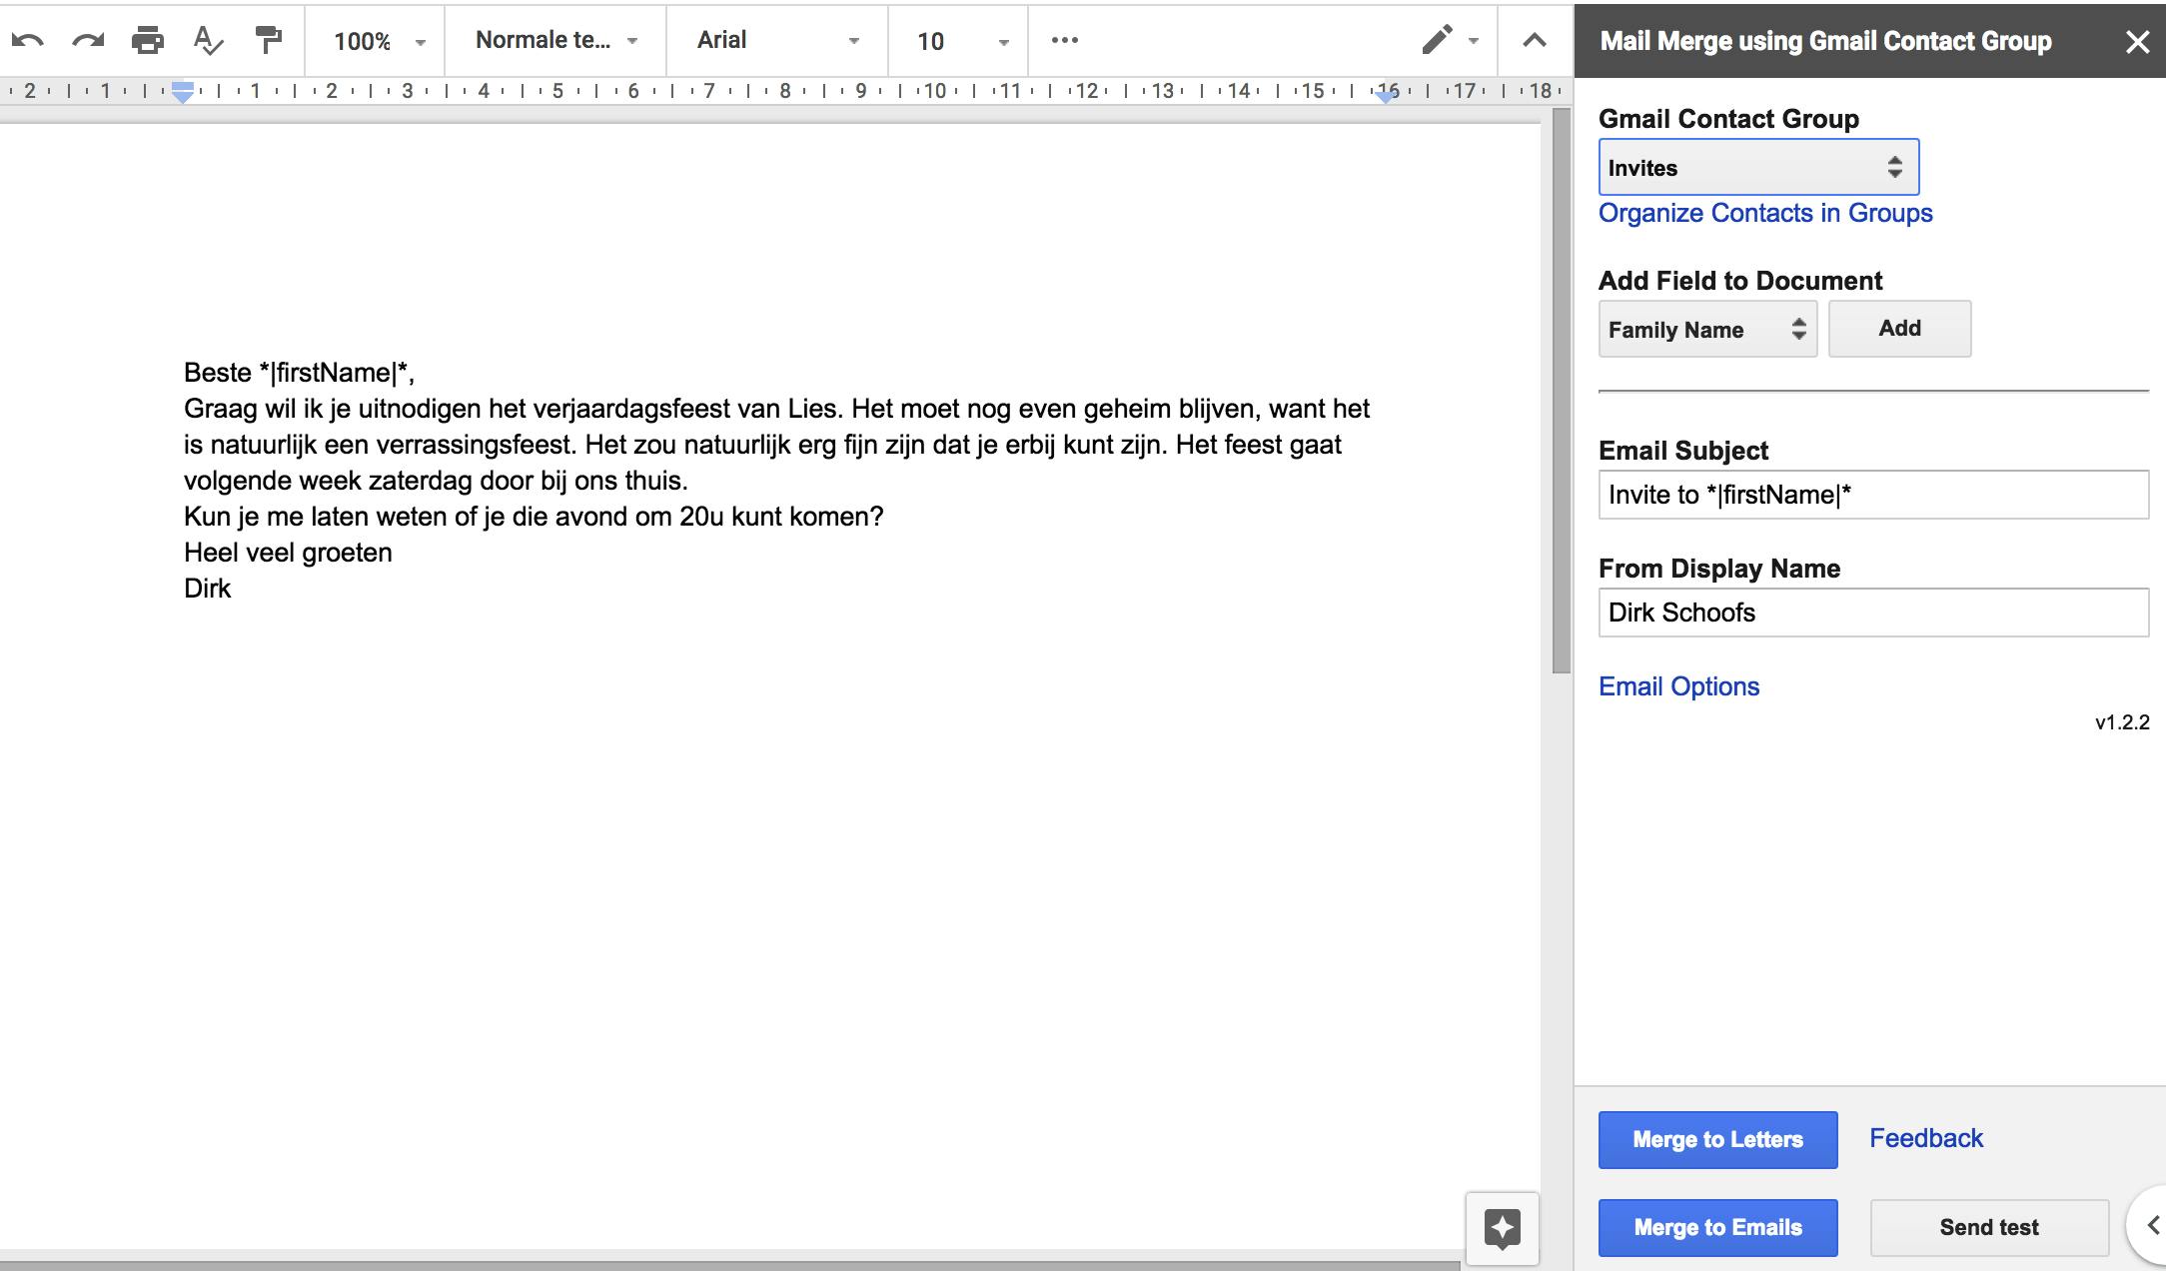
Task: Click the pencil editing mode icon
Action: (x=1437, y=40)
